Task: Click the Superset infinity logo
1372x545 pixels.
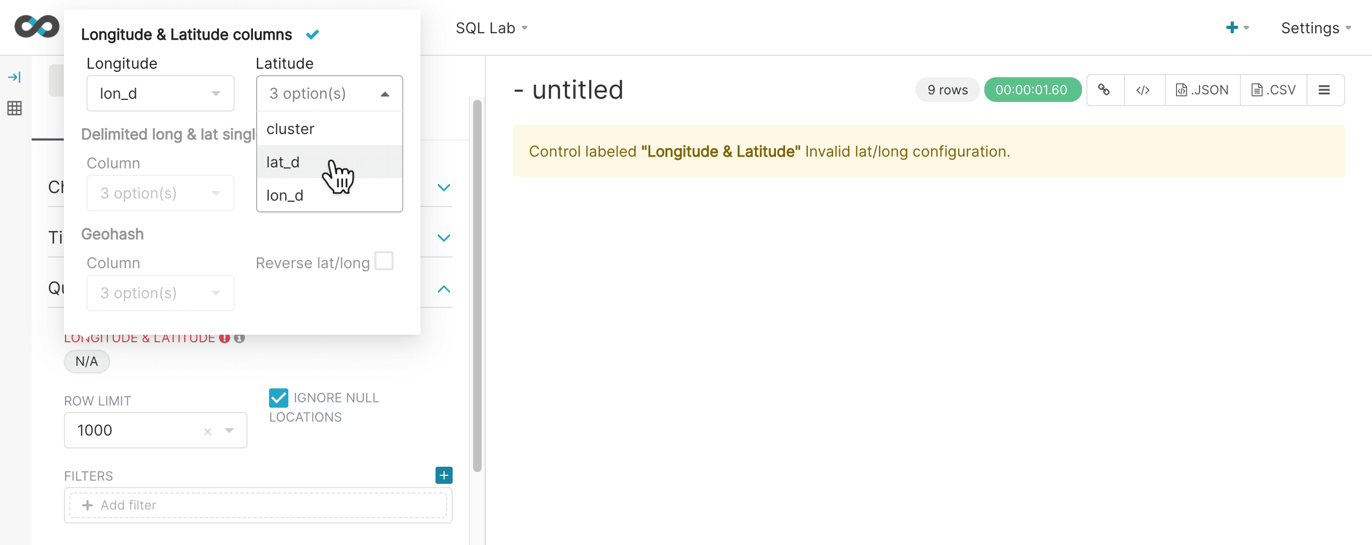Action: [x=37, y=26]
